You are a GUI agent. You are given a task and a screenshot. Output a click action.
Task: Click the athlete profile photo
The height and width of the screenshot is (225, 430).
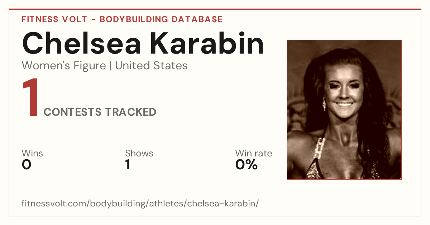[x=344, y=110]
